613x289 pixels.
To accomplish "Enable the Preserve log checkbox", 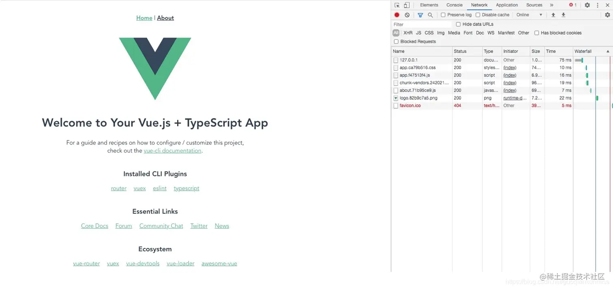I will point(443,15).
